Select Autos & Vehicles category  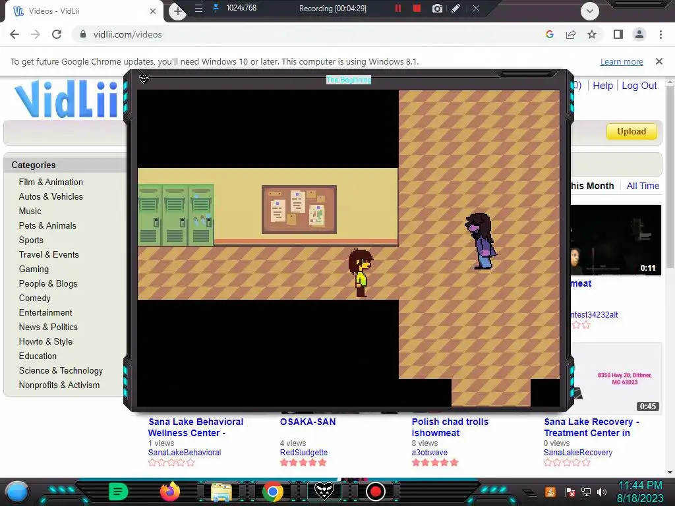51,196
